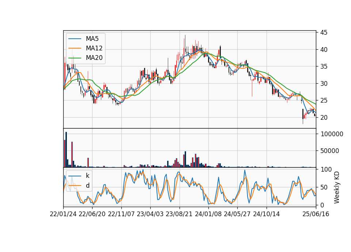Click the Weekly KD axis label
The image size is (351, 252).
[336, 188]
